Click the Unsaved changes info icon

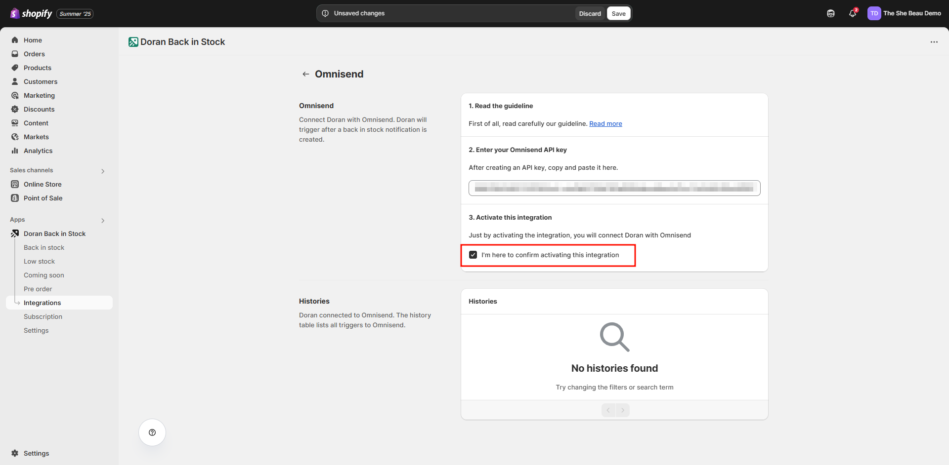325,13
